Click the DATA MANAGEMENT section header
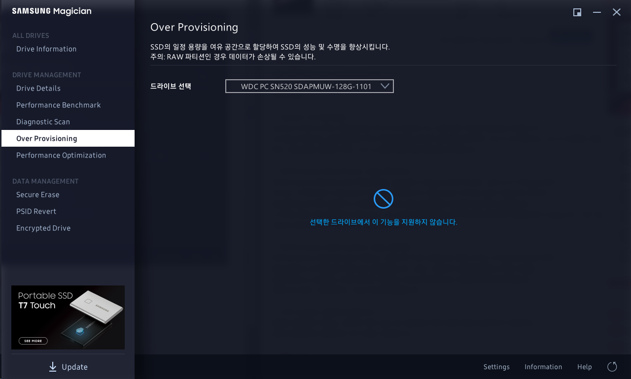The width and height of the screenshot is (631, 379). [45, 182]
